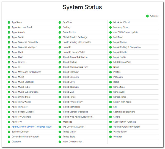165x149 pixels.
Task: Click Global Service Exchange label
Action: 75,37
